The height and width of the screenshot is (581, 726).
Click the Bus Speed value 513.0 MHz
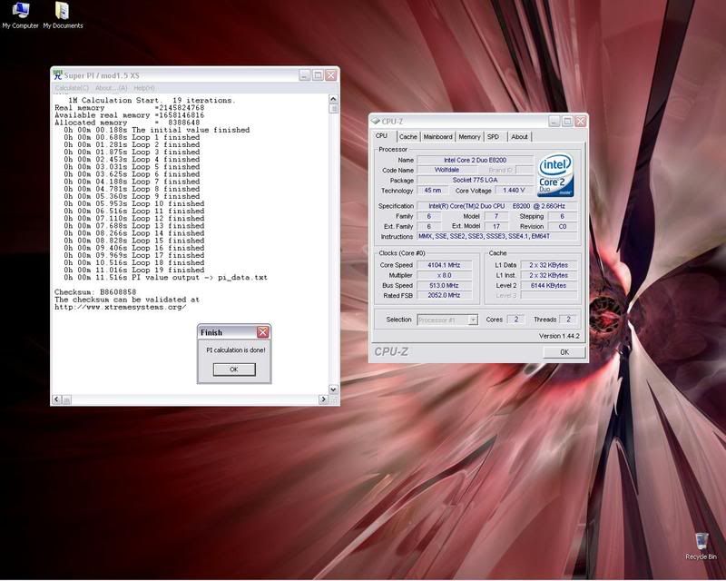coord(444,285)
